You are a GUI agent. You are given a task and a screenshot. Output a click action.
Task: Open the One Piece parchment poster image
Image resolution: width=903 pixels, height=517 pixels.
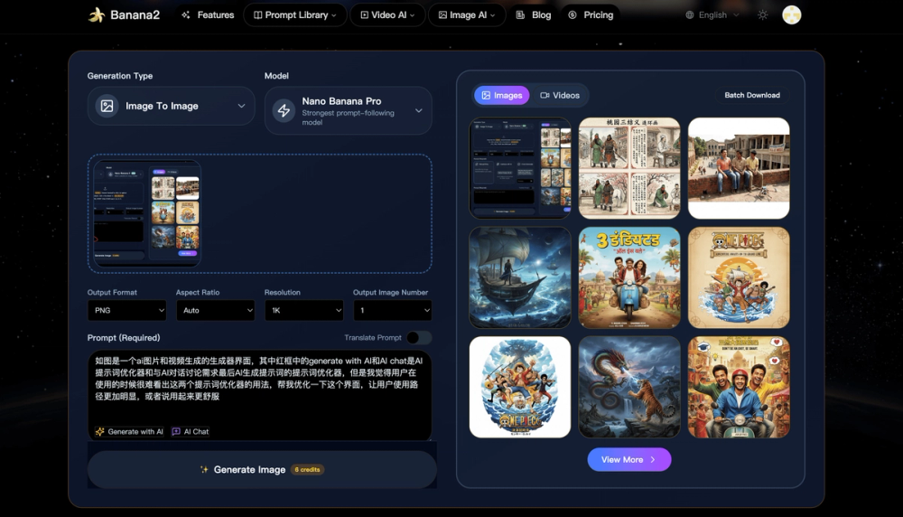tap(739, 277)
